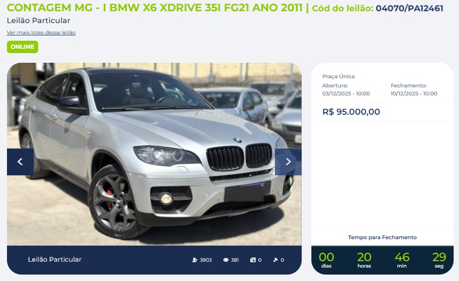The width and height of the screenshot is (459, 281).
Task: Select the auction code 04070/PA12461
Action: tap(409, 8)
